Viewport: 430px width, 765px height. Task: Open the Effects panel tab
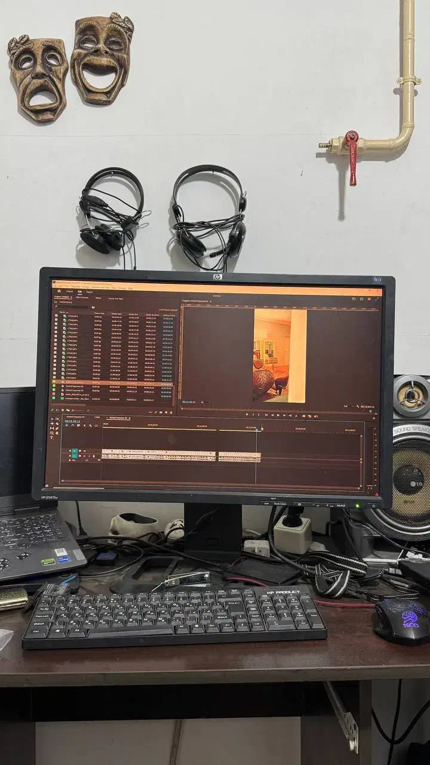(x=99, y=298)
